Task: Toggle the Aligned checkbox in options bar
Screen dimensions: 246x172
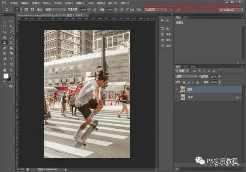Action: pyautogui.click(x=127, y=9)
